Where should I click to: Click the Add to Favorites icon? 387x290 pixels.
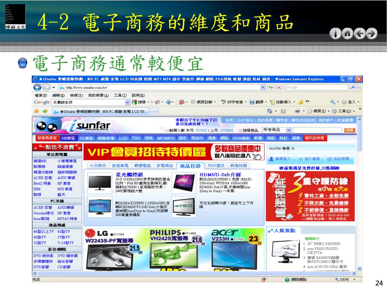(x=45, y=111)
